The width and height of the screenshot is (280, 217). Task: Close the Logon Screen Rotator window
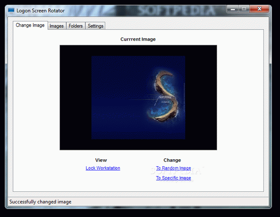point(259,9)
